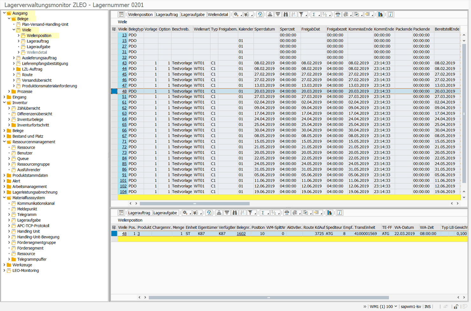This screenshot has width=471, height=311.
Task: Select Wellenposition in the tree
Action: (x=39, y=36)
